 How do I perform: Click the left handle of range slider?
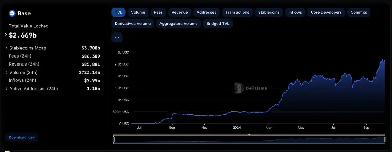(114, 139)
